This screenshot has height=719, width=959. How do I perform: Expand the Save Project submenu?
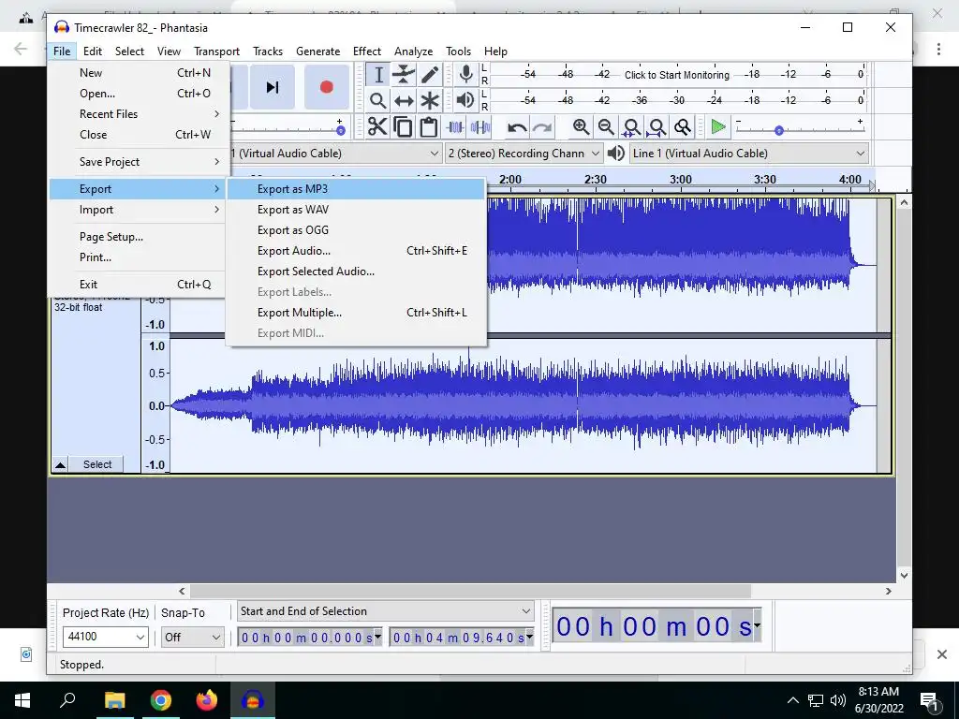pyautogui.click(x=140, y=162)
